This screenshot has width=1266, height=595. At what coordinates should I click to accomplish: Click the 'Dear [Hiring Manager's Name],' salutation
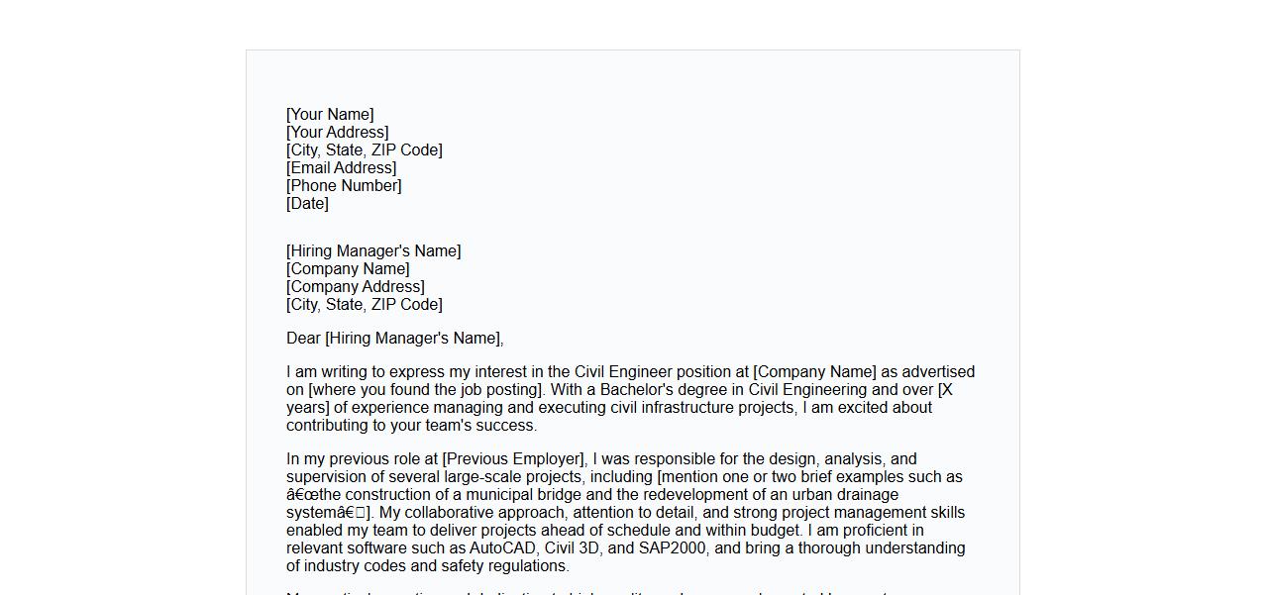click(x=394, y=339)
